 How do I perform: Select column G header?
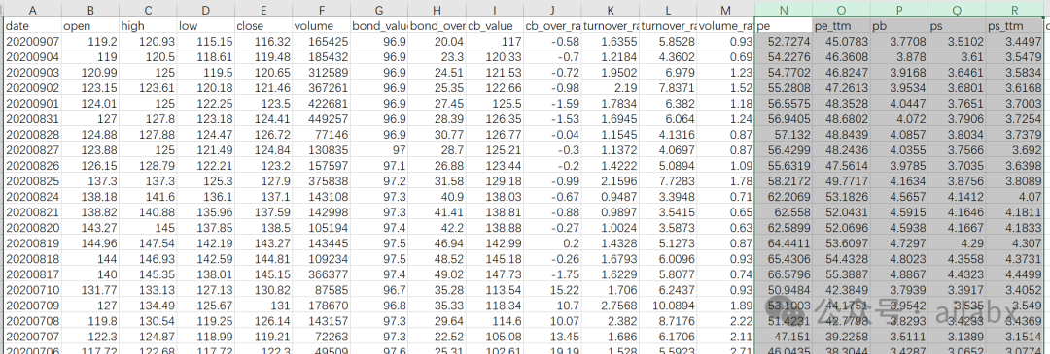coord(379,10)
